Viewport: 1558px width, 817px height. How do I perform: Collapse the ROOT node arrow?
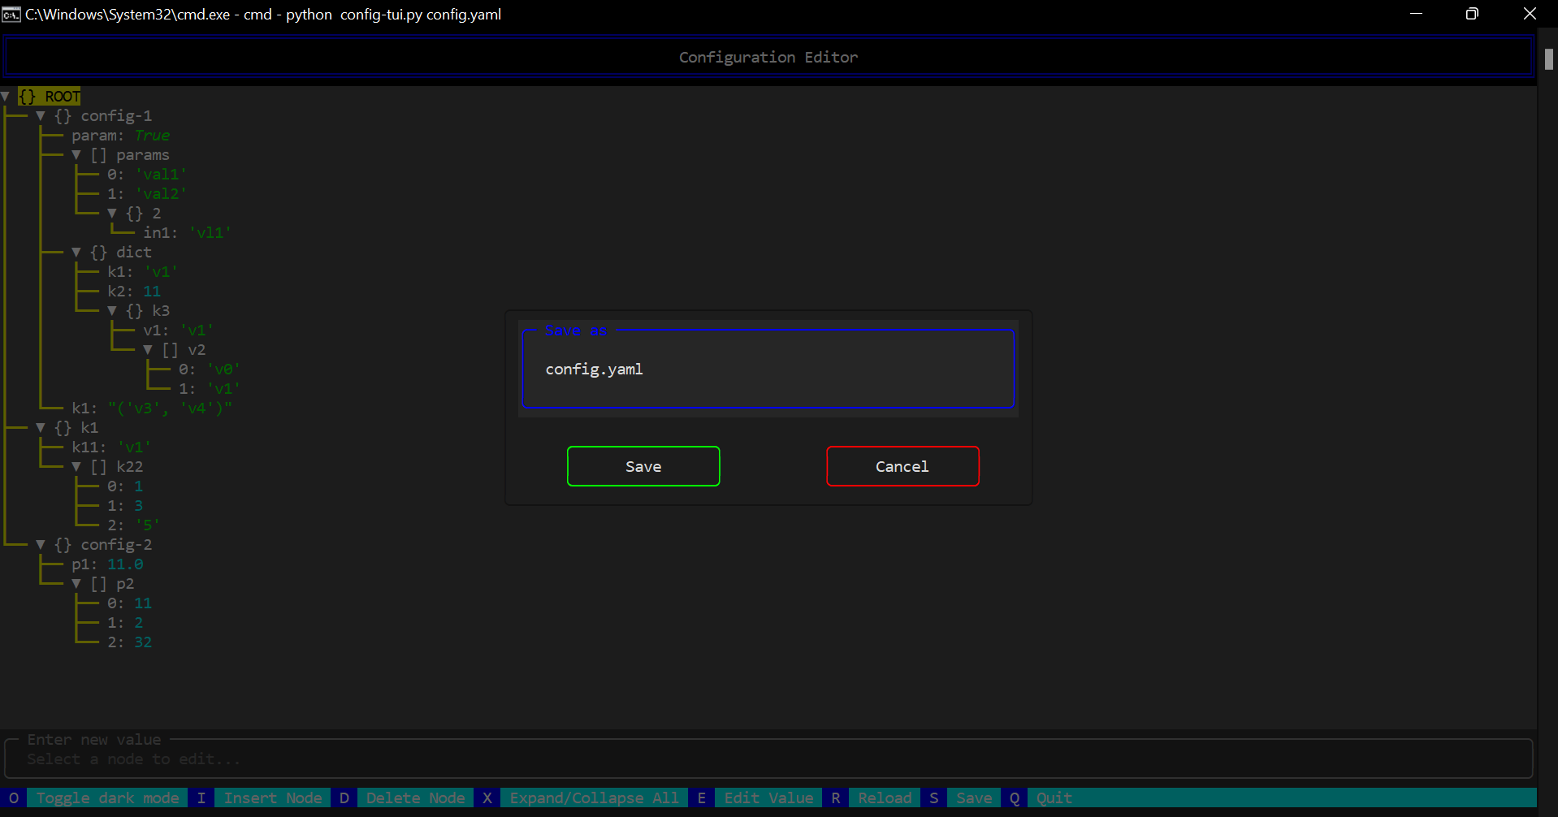click(x=5, y=97)
